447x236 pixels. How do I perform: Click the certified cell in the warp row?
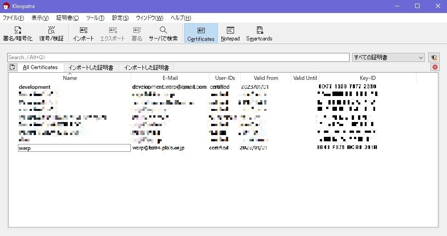click(x=219, y=148)
